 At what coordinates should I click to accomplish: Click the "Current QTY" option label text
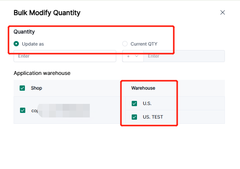click(144, 44)
